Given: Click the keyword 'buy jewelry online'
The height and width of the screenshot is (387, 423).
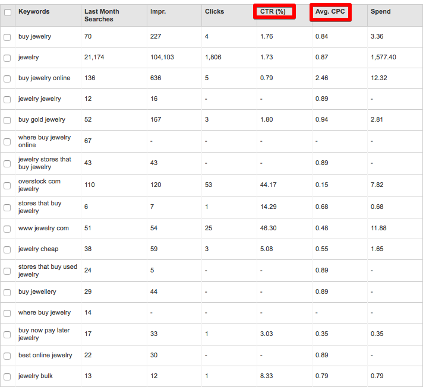Looking at the screenshot, I should click(44, 78).
